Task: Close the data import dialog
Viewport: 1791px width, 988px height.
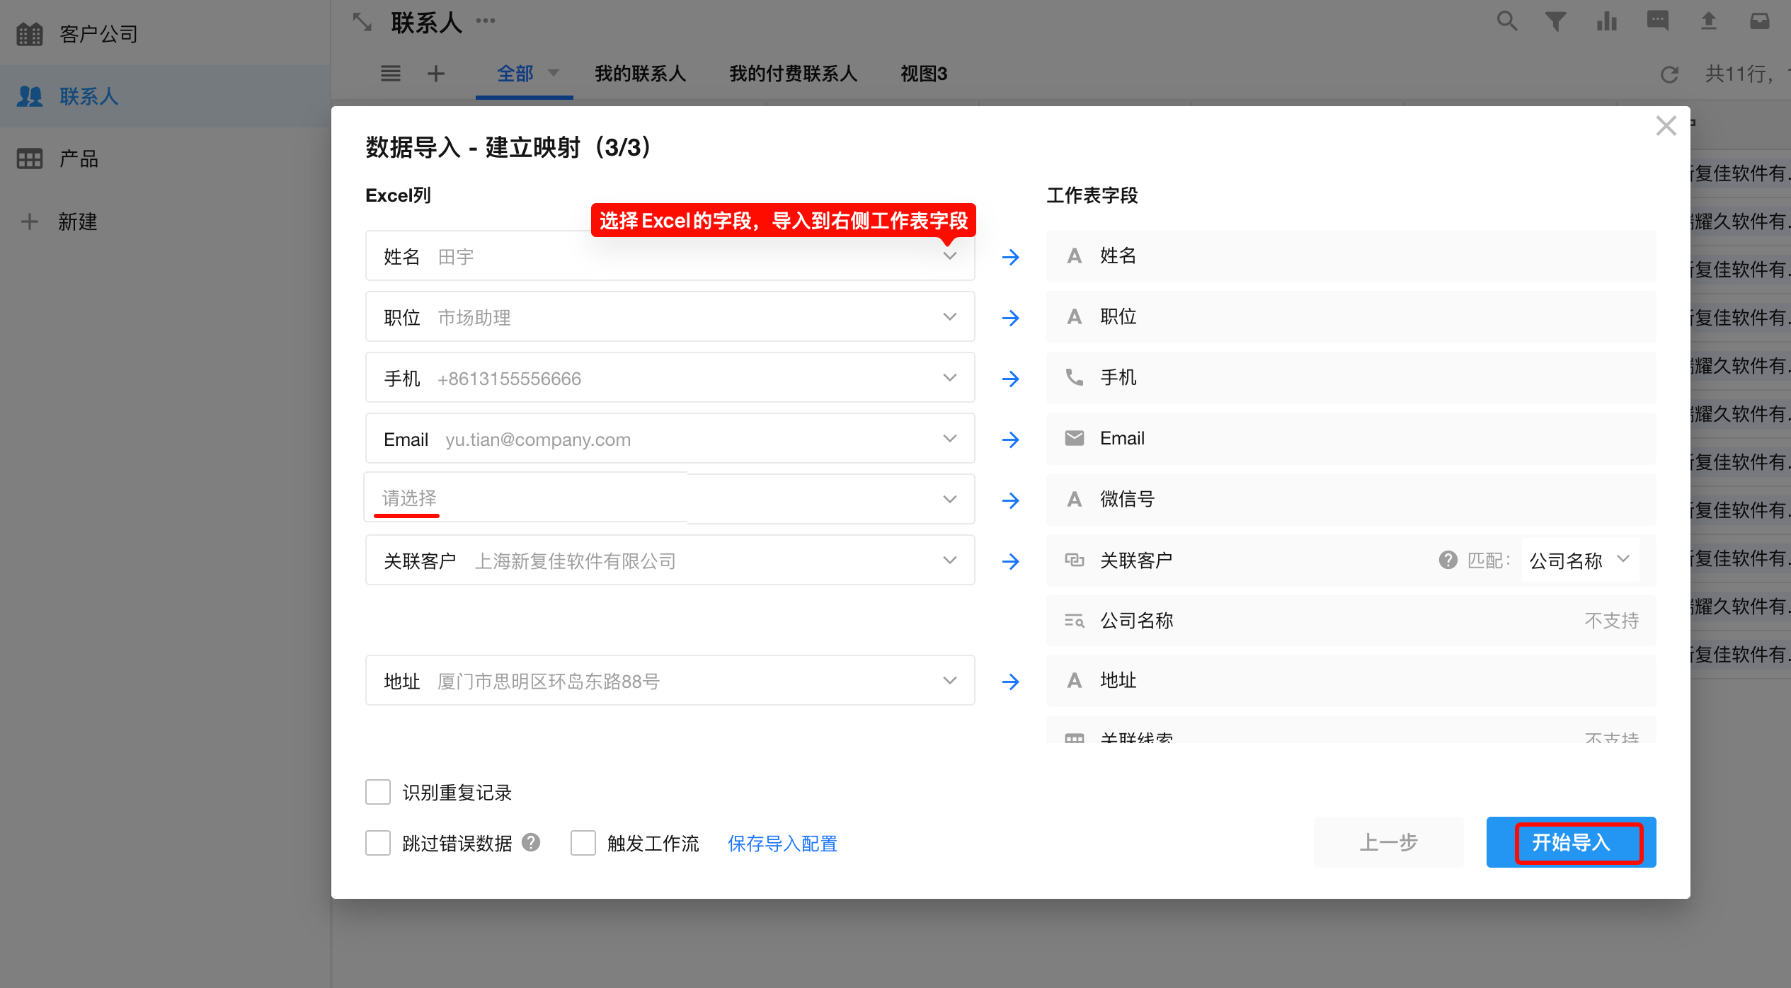Action: 1666,126
